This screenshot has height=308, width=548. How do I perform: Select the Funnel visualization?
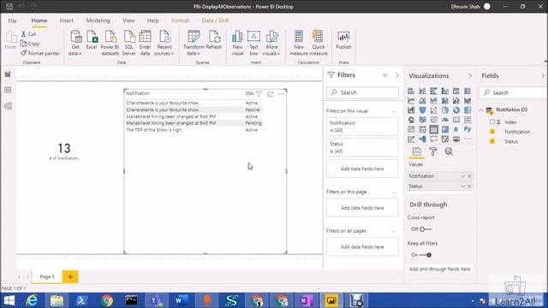click(422, 110)
